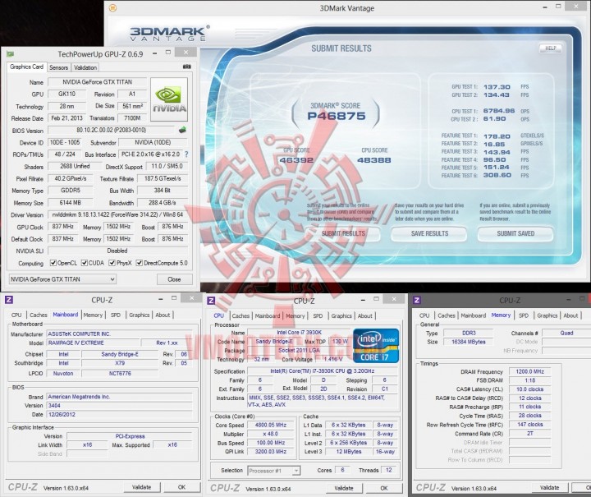This screenshot has height=497, width=591.
Task: Click the GPU SCORE value 46392
Action: click(296, 160)
